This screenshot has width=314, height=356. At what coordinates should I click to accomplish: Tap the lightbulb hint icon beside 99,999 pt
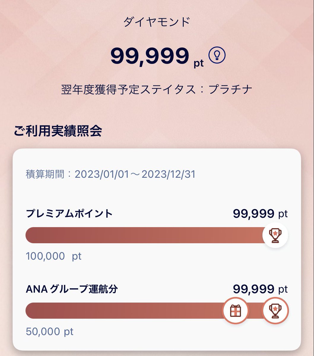pos(217,55)
